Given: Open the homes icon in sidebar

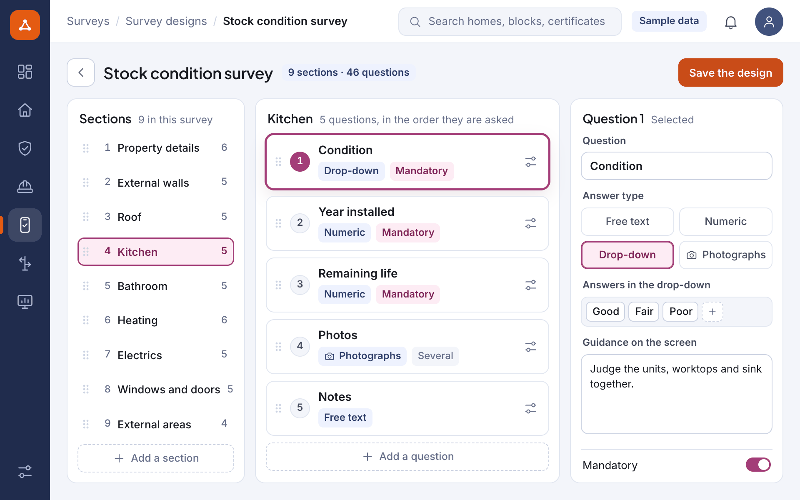Looking at the screenshot, I should pos(25,110).
